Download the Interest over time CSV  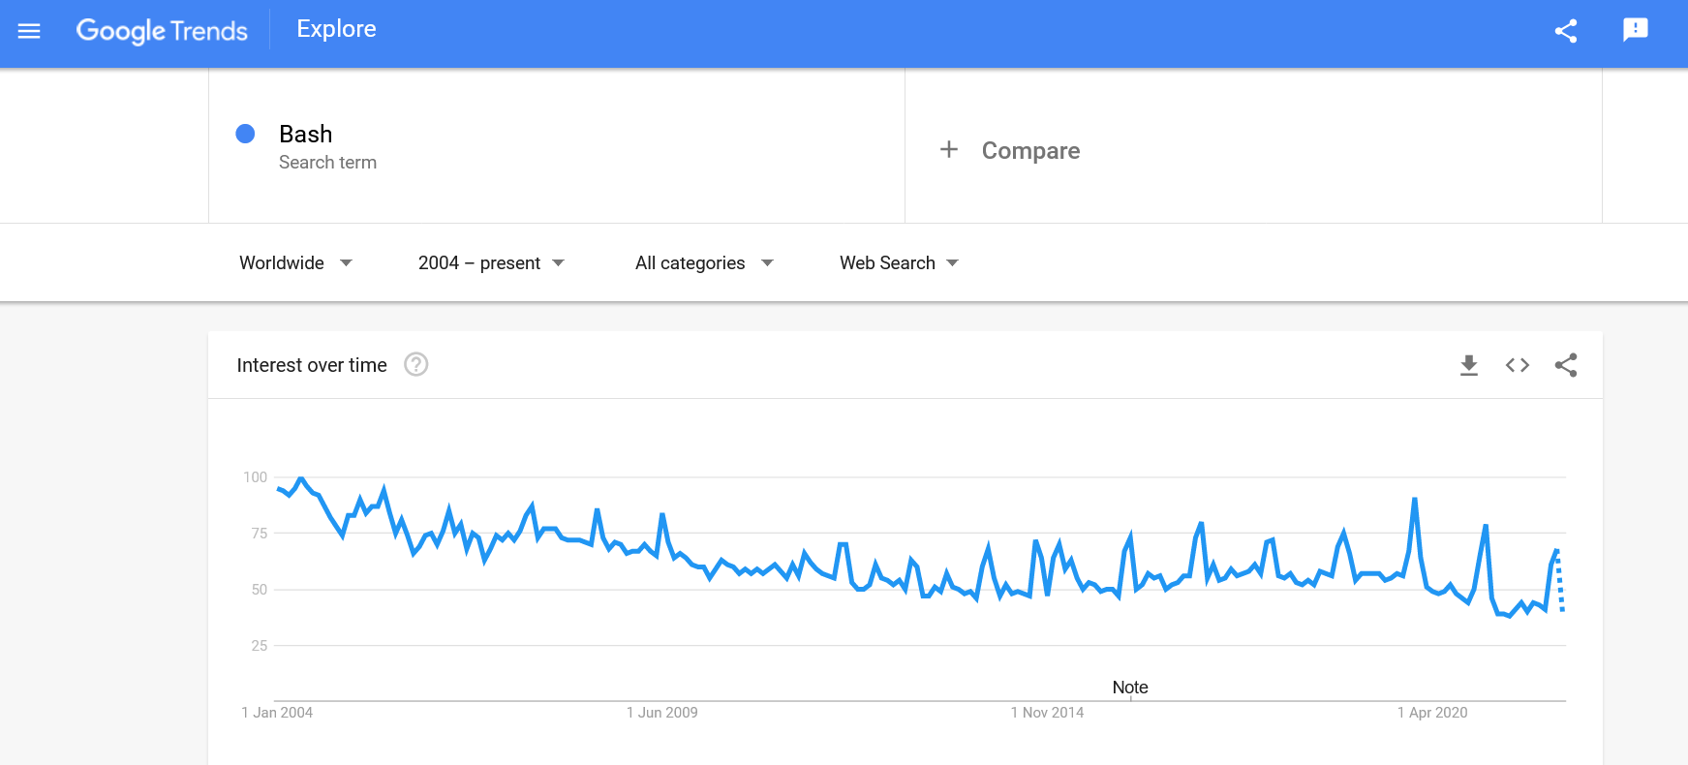(x=1468, y=365)
